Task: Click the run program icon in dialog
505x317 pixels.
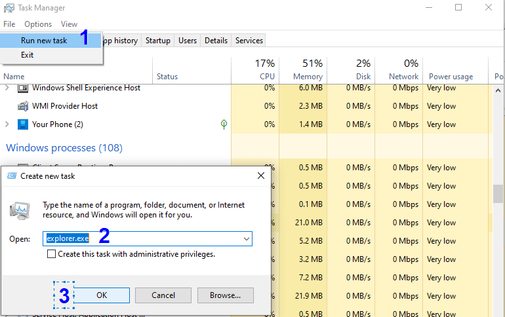Action: 20,211
